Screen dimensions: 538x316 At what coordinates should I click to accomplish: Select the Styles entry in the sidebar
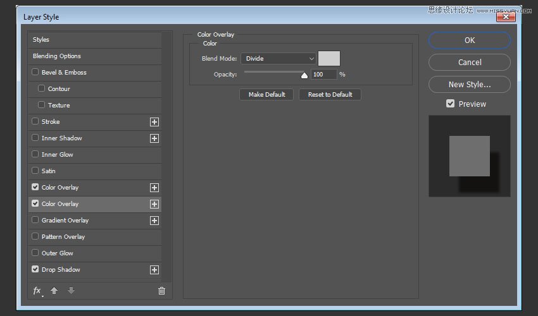(41, 40)
